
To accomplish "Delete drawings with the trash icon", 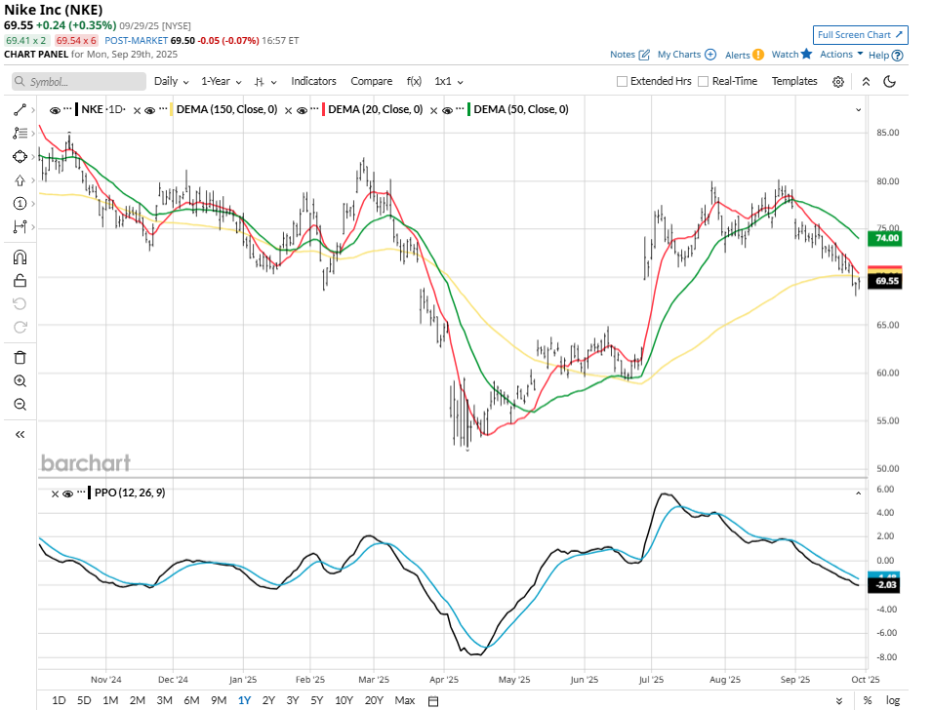I will pos(20,358).
